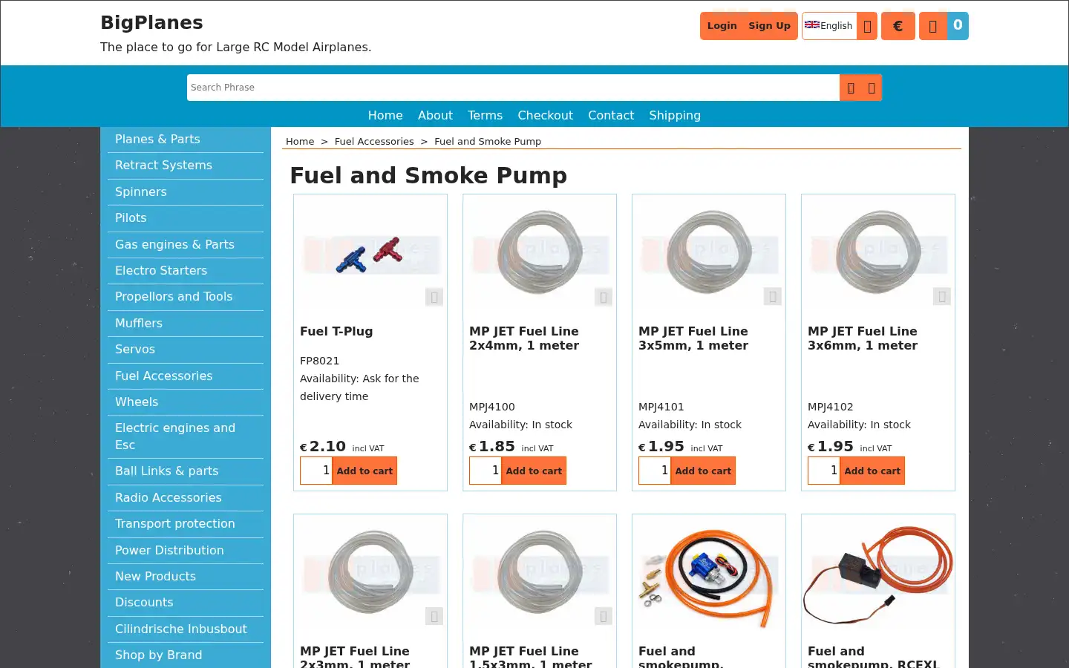View New Products in the sidebar
1069x668 pixels.
pyautogui.click(x=186, y=577)
